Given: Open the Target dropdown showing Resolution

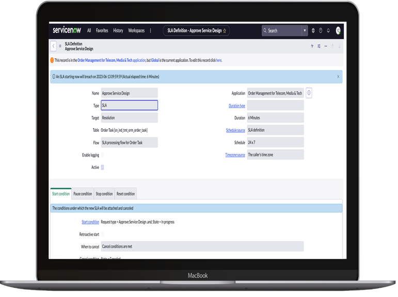Looking at the screenshot, I should (129, 118).
